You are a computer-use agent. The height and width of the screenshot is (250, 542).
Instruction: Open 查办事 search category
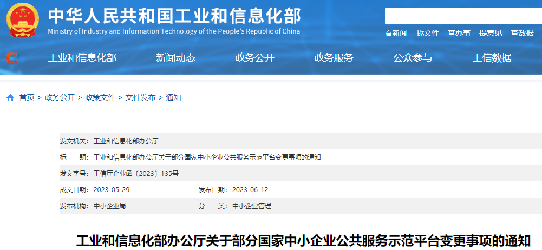coord(459,33)
